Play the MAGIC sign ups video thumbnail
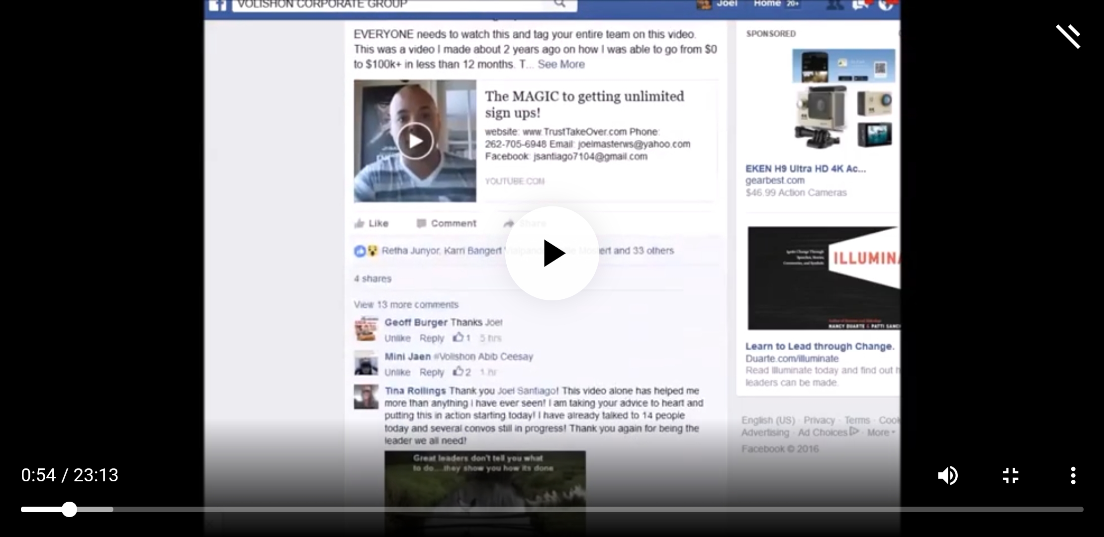Screen dimensions: 1104x537 (x=415, y=141)
